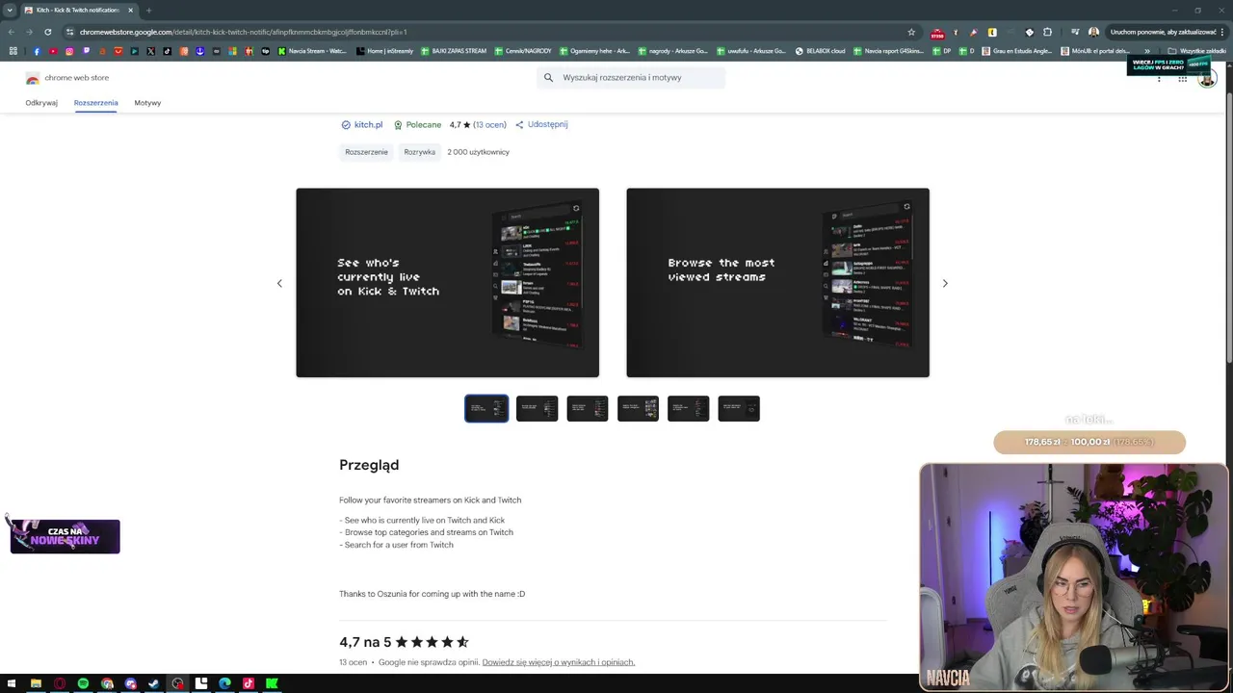Switch to the Rozszerzenia tab
Viewport: 1233px width, 693px height.
[95, 102]
